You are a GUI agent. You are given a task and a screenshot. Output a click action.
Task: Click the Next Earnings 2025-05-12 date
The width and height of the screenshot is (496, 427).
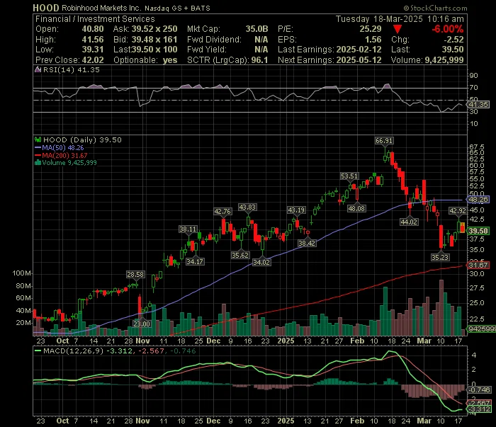coord(359,60)
